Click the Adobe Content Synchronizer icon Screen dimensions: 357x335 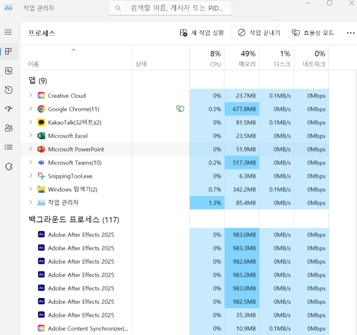41,328
